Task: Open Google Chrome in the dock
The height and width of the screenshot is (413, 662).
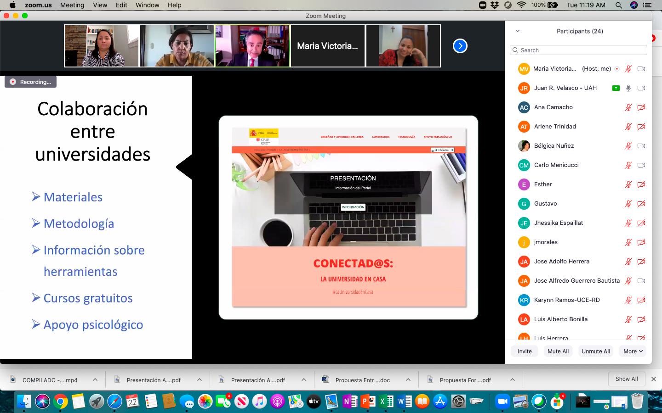Action: 60,402
